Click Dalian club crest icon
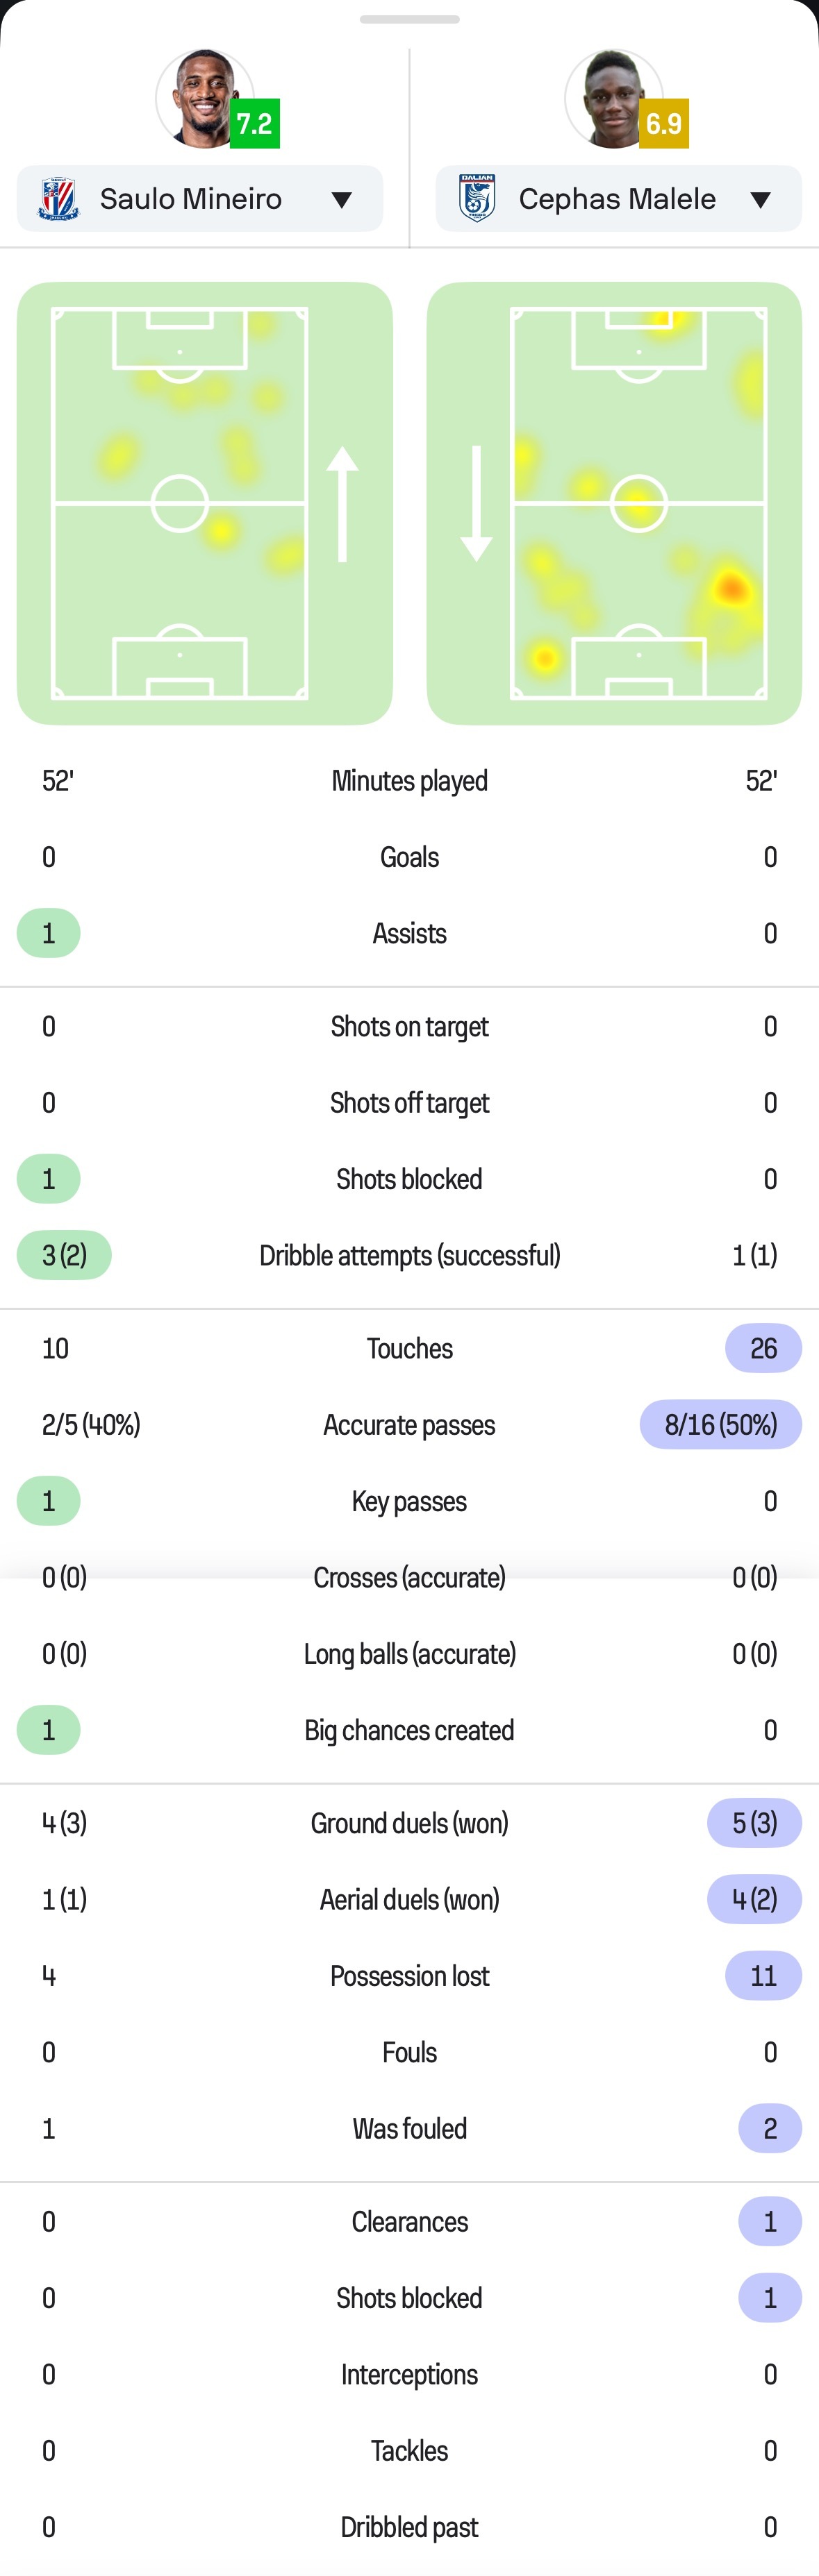 [x=478, y=198]
